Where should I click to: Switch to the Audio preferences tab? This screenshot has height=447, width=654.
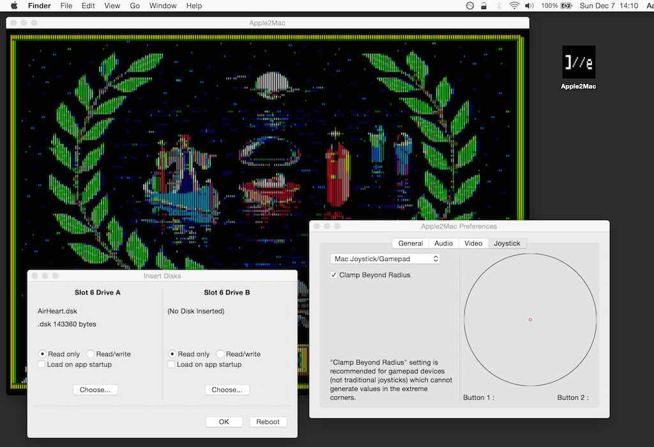tap(443, 243)
